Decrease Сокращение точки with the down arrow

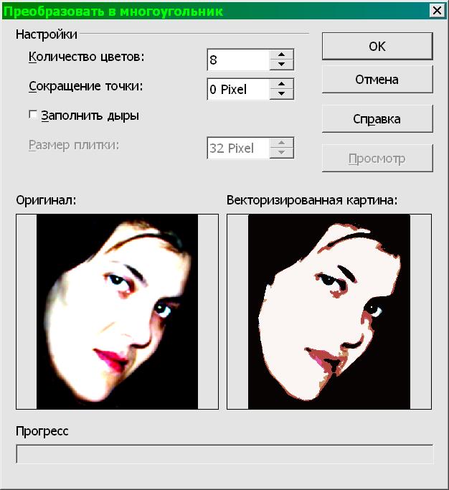[x=282, y=95]
